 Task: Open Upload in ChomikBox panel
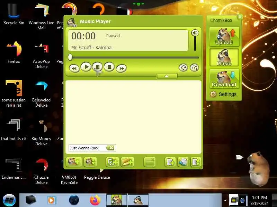224,37
